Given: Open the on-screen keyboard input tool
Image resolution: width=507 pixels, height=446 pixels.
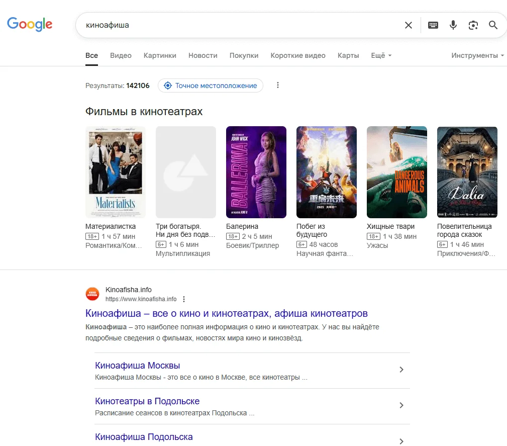Looking at the screenshot, I should [x=433, y=25].
